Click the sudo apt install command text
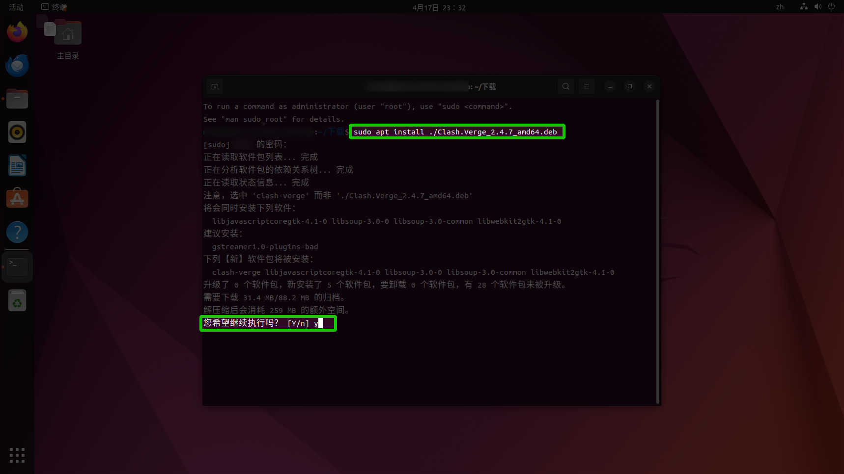 pos(455,132)
